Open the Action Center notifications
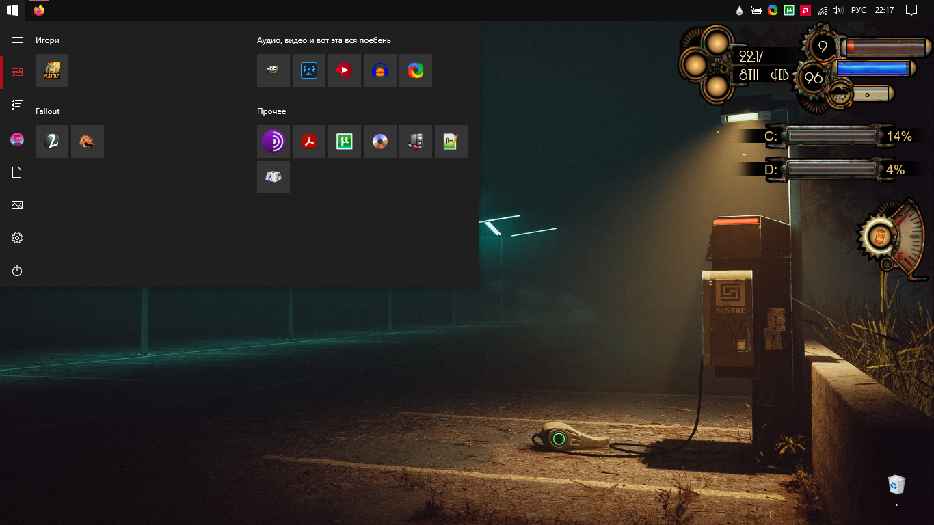 coord(911,10)
